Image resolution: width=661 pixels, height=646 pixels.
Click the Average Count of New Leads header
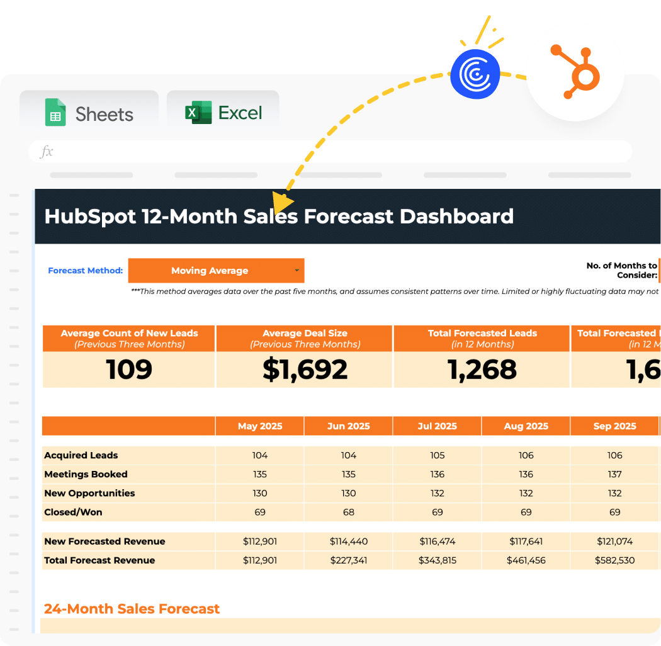tap(129, 339)
